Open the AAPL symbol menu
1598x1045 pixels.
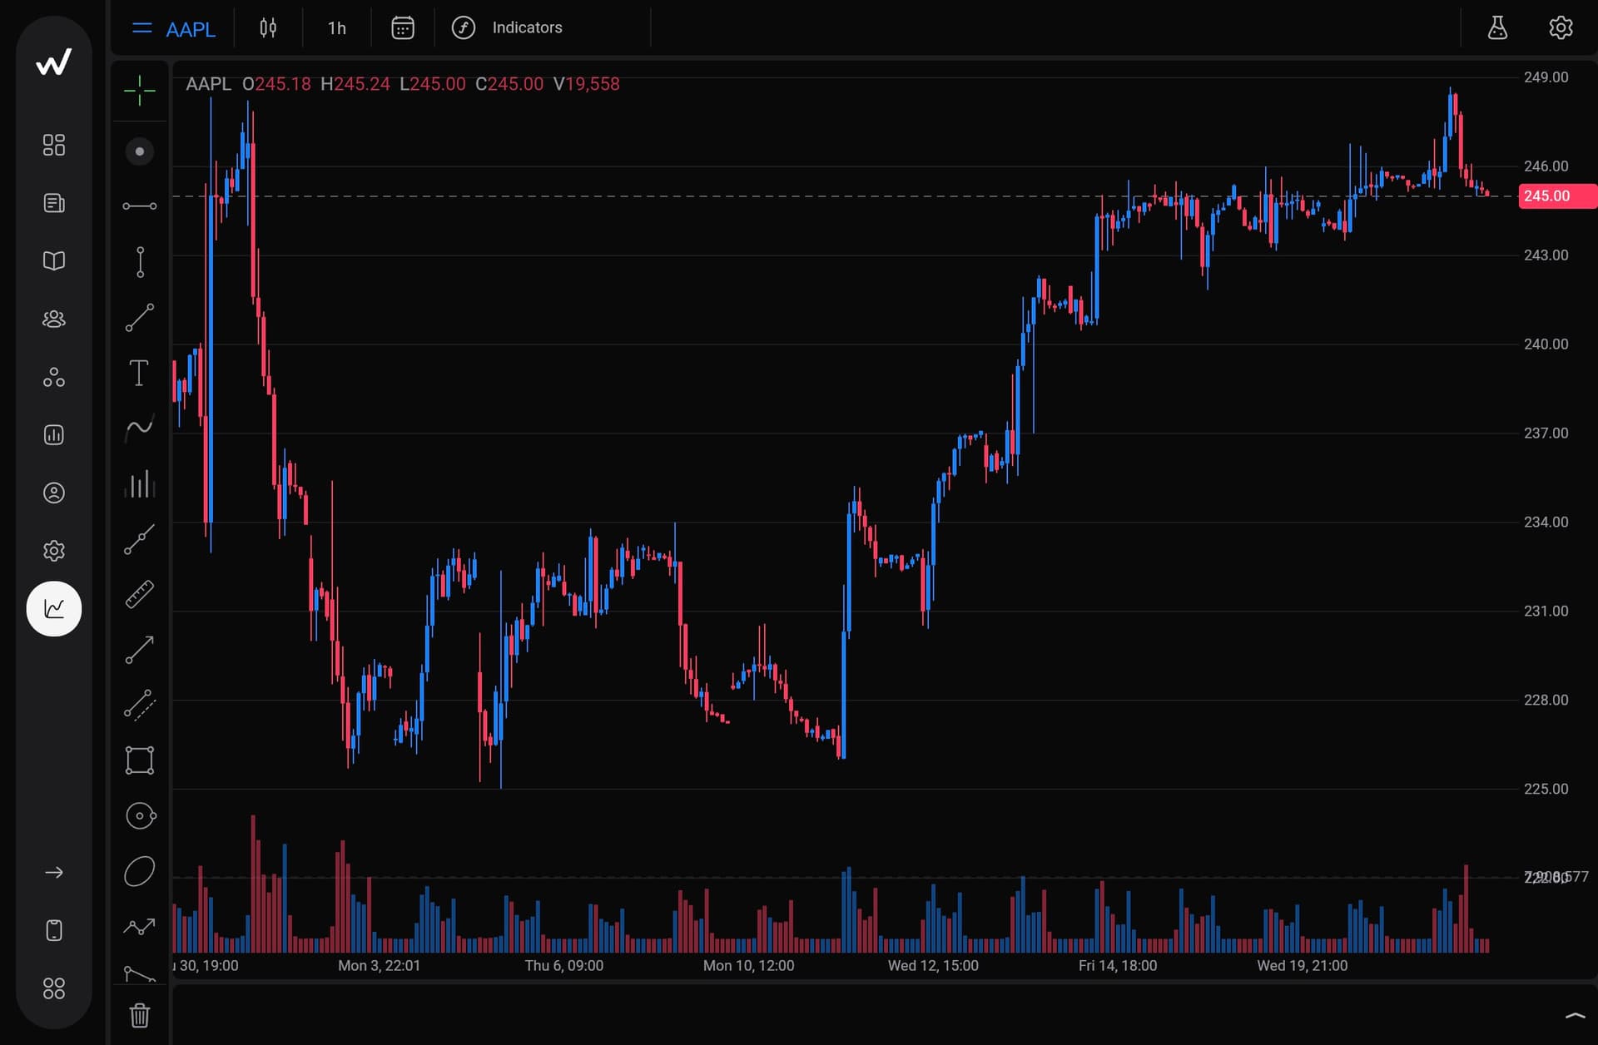coord(174,28)
